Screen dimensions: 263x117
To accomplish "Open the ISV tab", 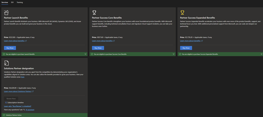I will 12,2.
